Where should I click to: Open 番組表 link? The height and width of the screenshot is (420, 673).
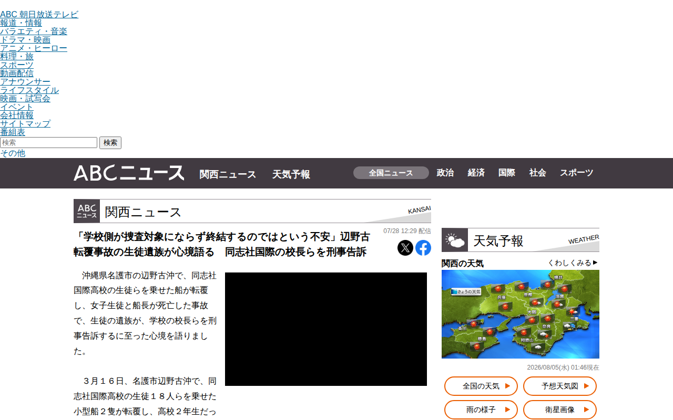point(13,132)
